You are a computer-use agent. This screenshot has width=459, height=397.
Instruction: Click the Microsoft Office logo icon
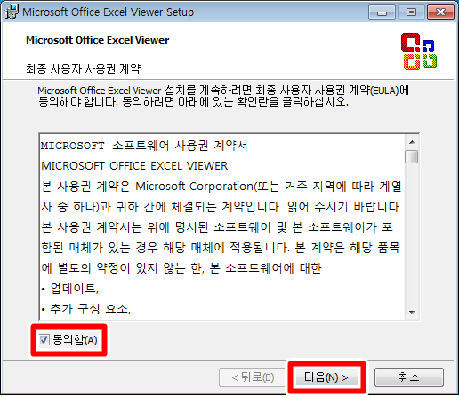pyautogui.click(x=419, y=52)
